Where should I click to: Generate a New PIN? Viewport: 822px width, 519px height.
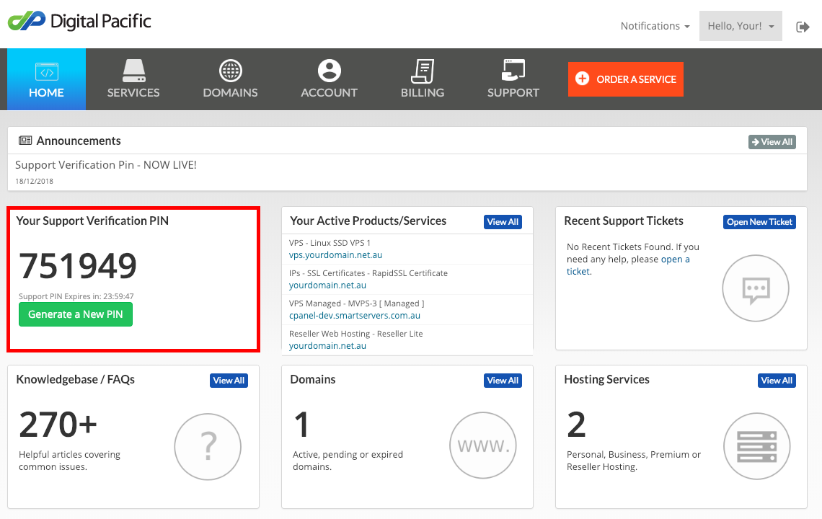pyautogui.click(x=76, y=314)
